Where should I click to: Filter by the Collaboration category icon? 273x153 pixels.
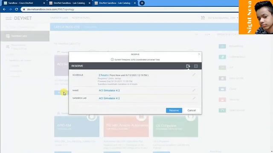(x=222, y=57)
